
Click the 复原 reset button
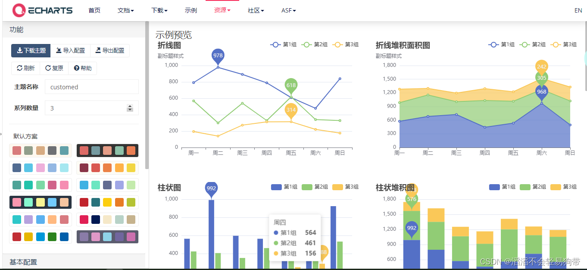[x=54, y=68]
